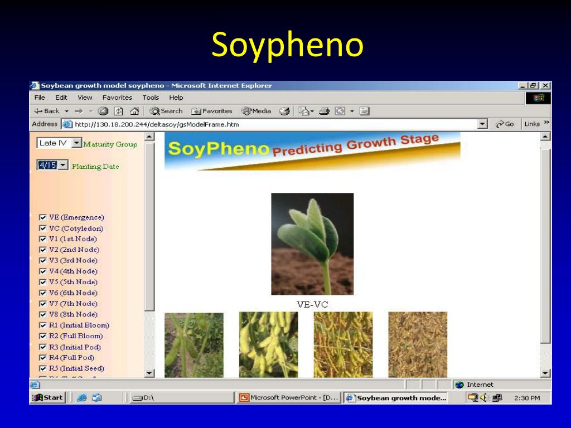This screenshot has width=571, height=428.
Task: Print the page with the Print icon
Action: (x=324, y=111)
